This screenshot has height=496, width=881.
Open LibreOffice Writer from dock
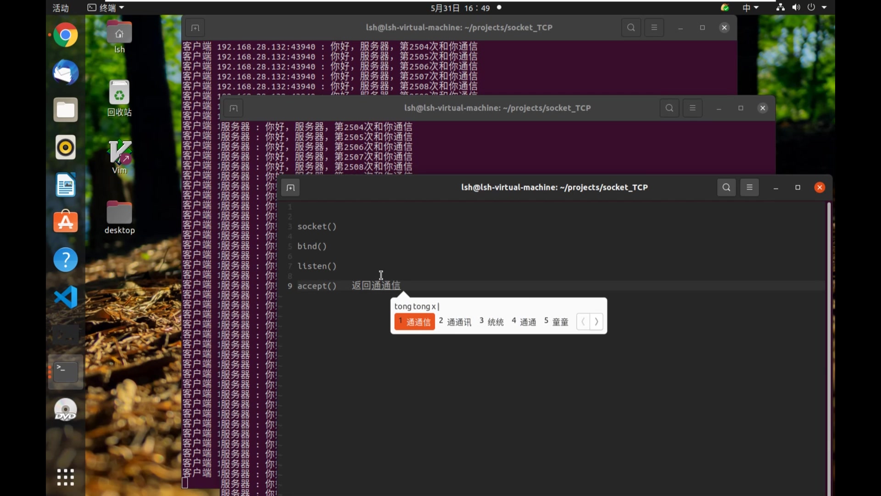pyautogui.click(x=65, y=185)
